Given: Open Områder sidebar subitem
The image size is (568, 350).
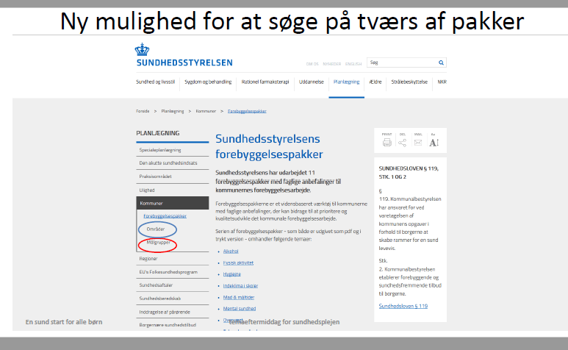Looking at the screenshot, I should tap(155, 229).
